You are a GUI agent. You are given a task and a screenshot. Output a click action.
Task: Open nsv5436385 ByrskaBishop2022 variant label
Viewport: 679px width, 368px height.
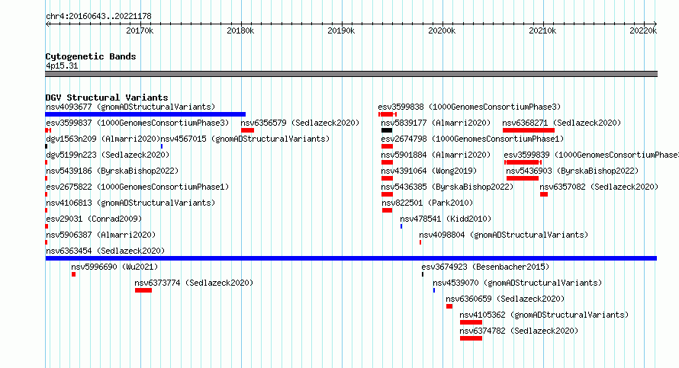[447, 187]
